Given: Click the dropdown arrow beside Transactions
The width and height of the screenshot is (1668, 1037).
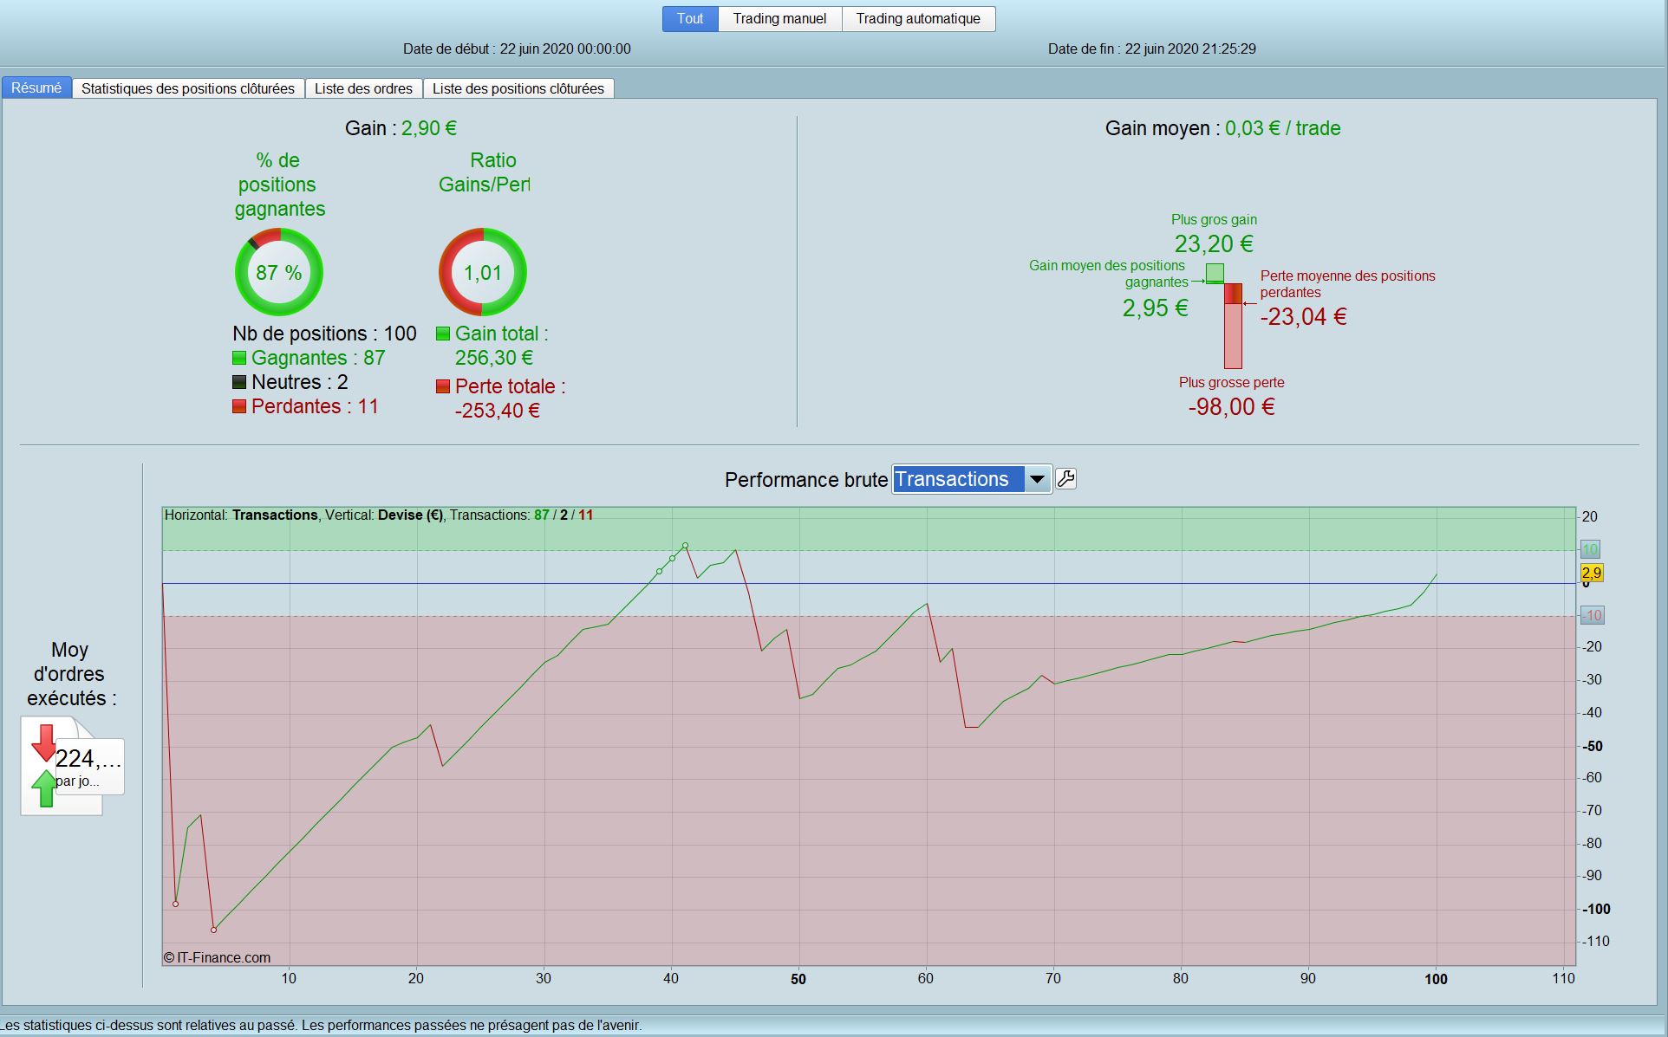Looking at the screenshot, I should tap(1037, 479).
